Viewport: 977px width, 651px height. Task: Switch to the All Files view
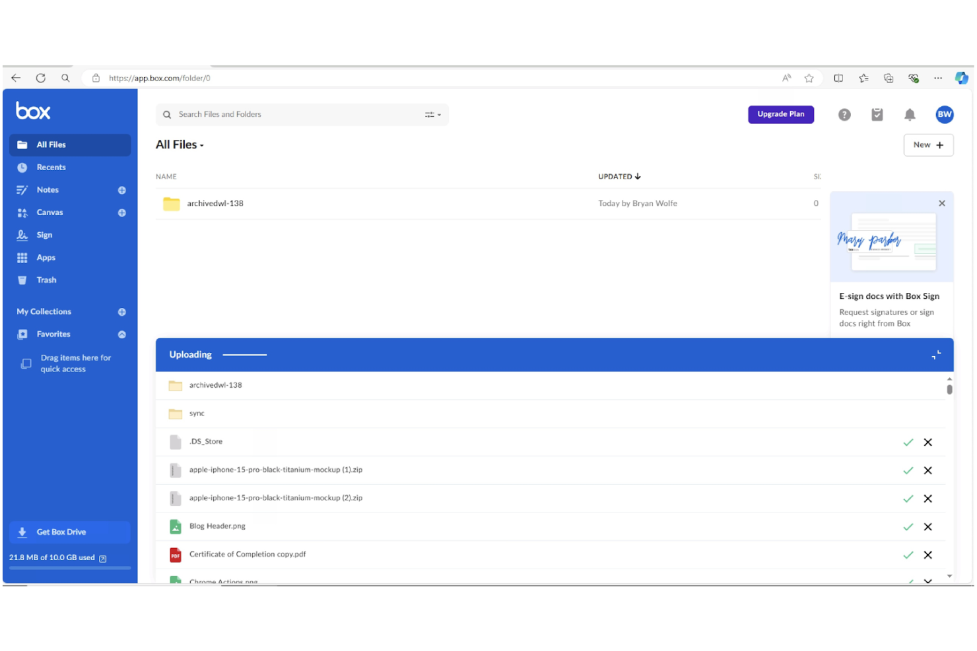coord(52,144)
